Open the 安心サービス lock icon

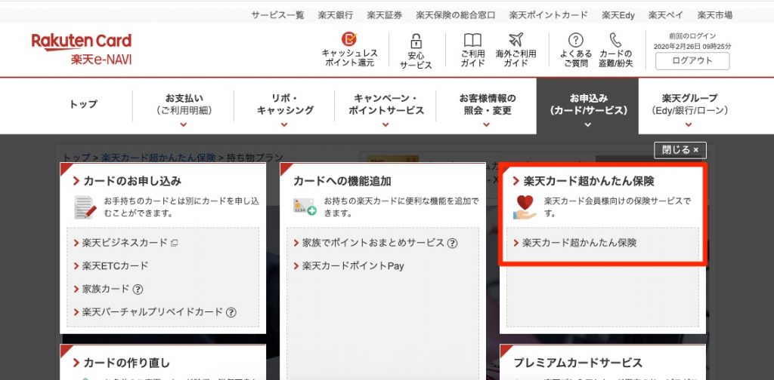pos(415,41)
